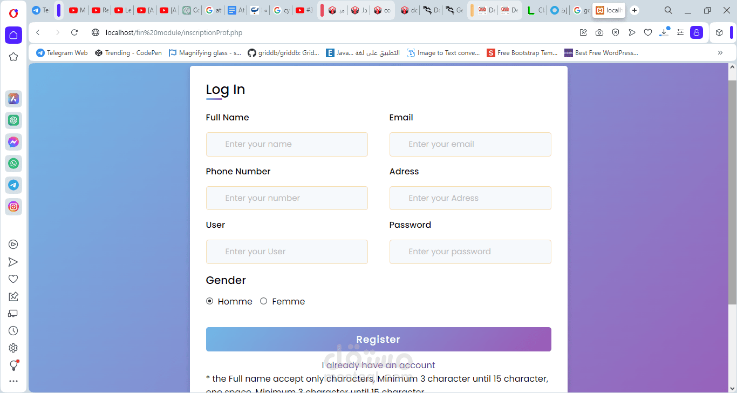Expand the bookmarks bar overflow chevron
The height and width of the screenshot is (393, 737).
click(x=720, y=53)
